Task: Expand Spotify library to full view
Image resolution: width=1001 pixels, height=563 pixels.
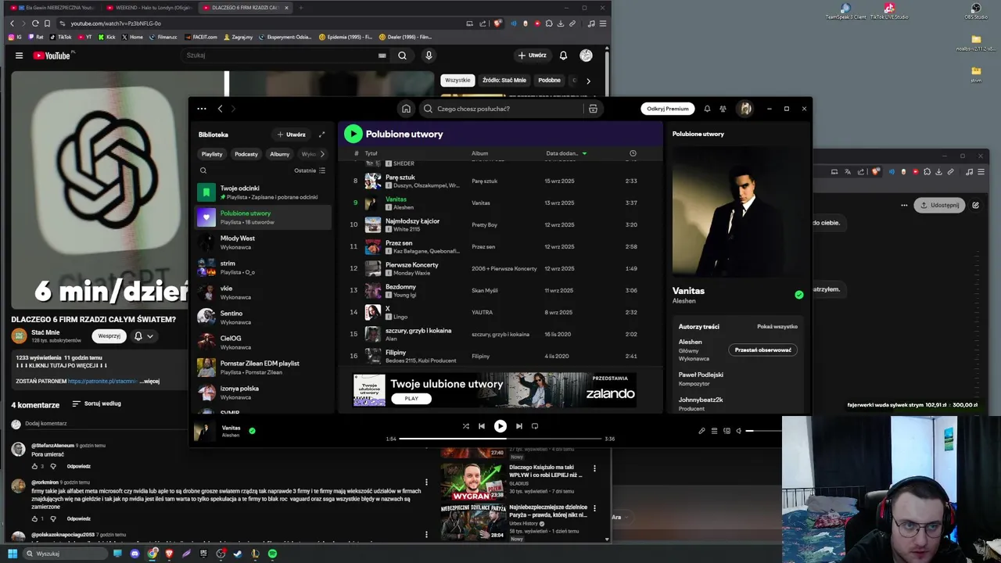Action: tap(321, 134)
